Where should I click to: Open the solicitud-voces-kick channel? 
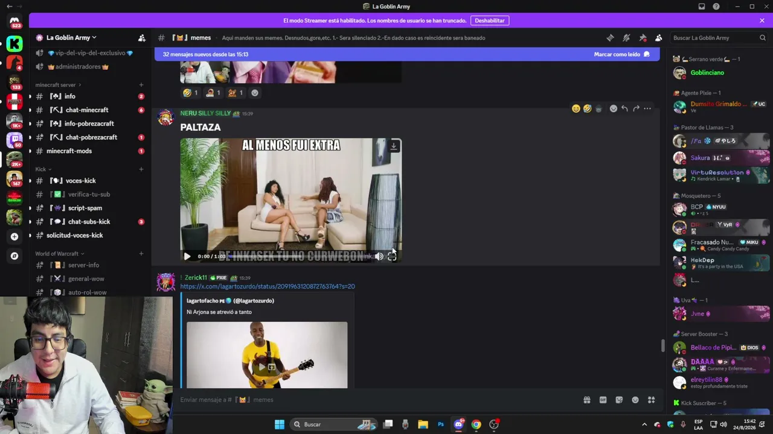click(x=89, y=236)
